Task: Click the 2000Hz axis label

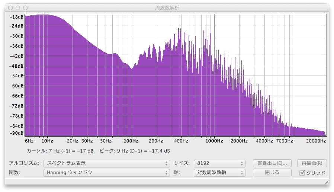Action: (x=239, y=141)
